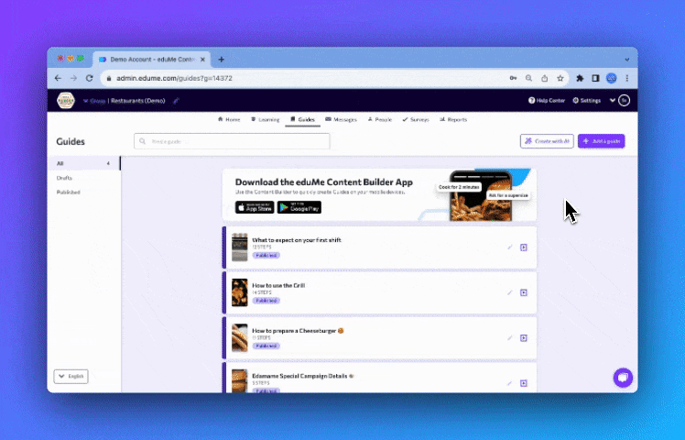Edit the Cheeseburger guide with pencil icon
685x440 pixels.
click(x=509, y=338)
